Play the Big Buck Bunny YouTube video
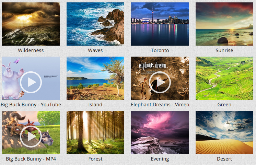 [31, 82]
